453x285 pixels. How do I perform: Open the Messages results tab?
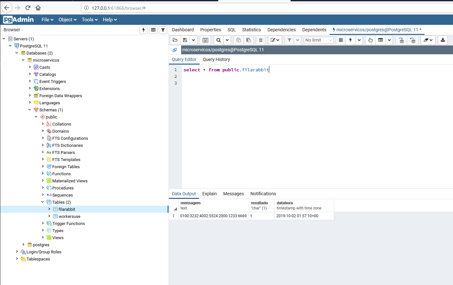[233, 194]
